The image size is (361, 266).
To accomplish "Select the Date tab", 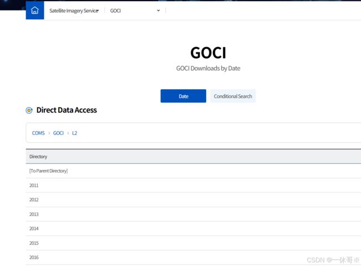I will (183, 96).
